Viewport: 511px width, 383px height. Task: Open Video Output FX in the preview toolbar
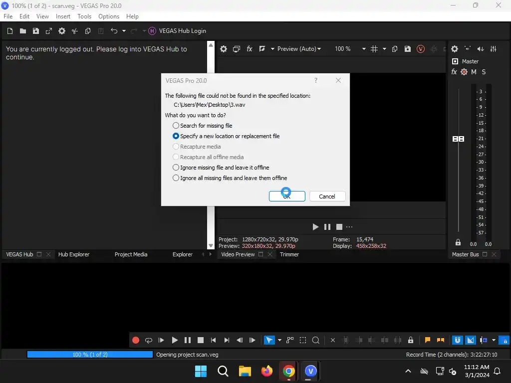(x=250, y=49)
